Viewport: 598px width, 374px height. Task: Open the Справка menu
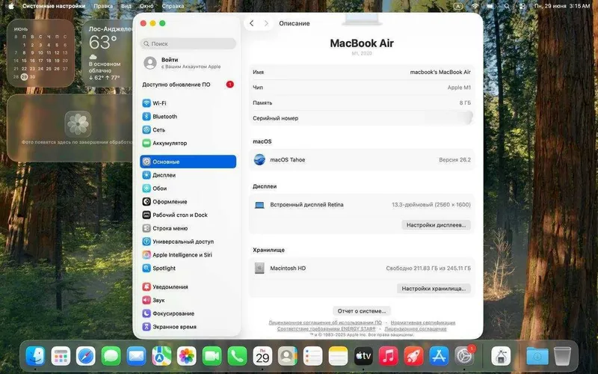click(173, 6)
